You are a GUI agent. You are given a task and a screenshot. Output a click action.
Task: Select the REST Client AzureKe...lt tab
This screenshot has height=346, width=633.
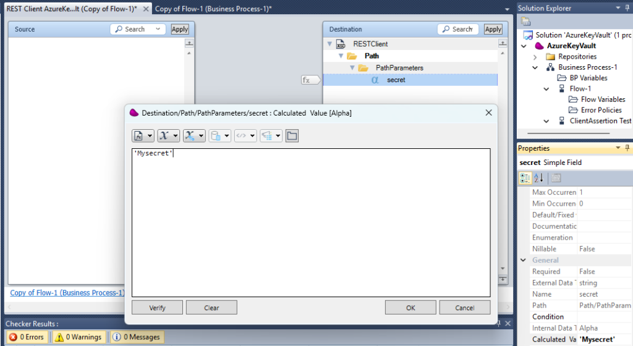[x=71, y=9]
